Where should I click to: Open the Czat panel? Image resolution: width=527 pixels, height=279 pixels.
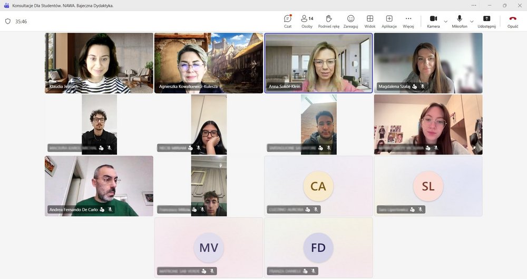pyautogui.click(x=288, y=22)
